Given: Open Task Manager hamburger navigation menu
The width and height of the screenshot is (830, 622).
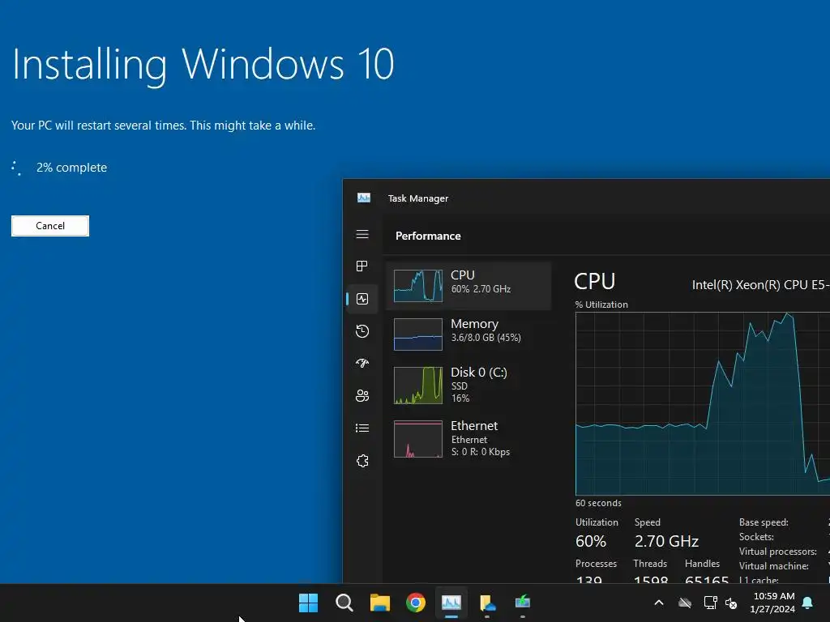Looking at the screenshot, I should tap(362, 234).
